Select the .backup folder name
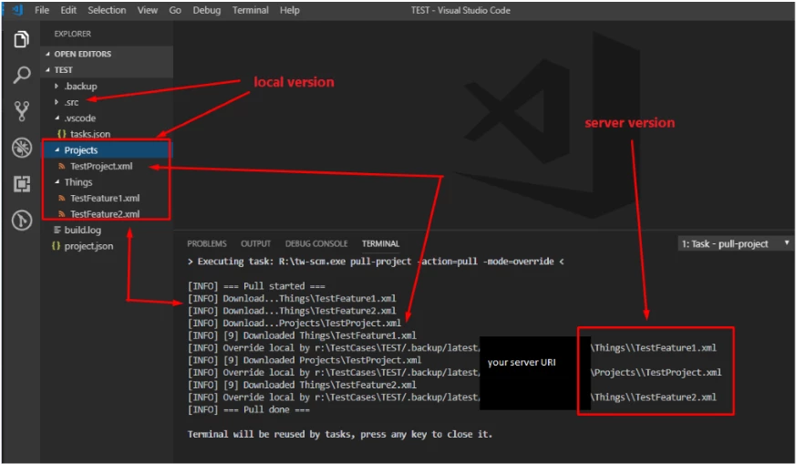Viewport: 796px width, 464px height. click(80, 87)
